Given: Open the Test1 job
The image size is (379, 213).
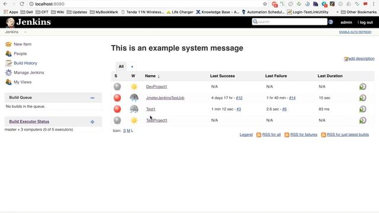Looking at the screenshot, I should click(150, 109).
